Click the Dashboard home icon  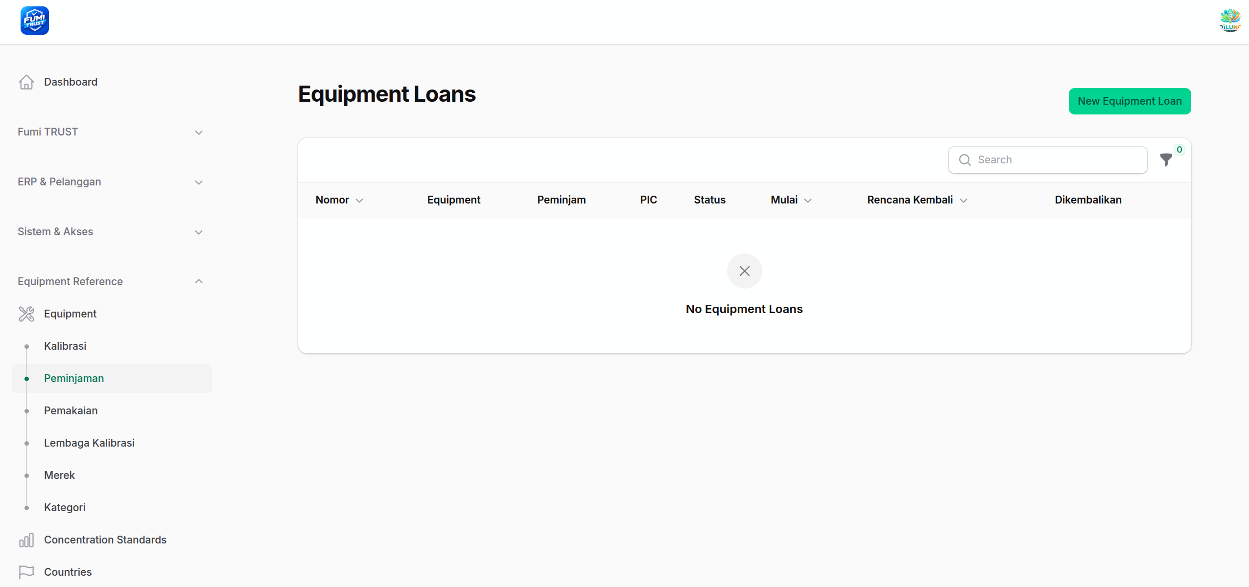pyautogui.click(x=26, y=82)
